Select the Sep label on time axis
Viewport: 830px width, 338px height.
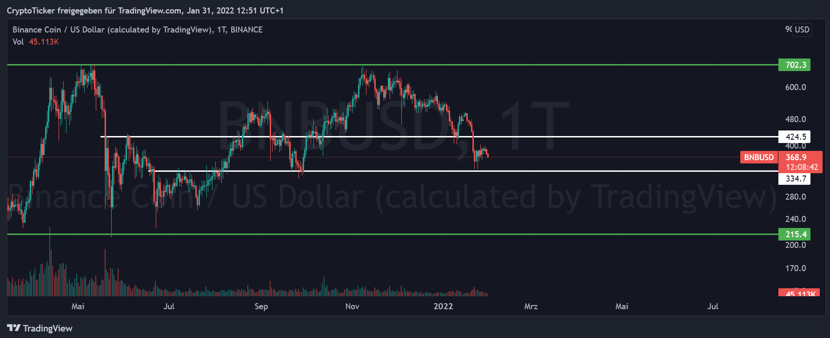point(261,306)
